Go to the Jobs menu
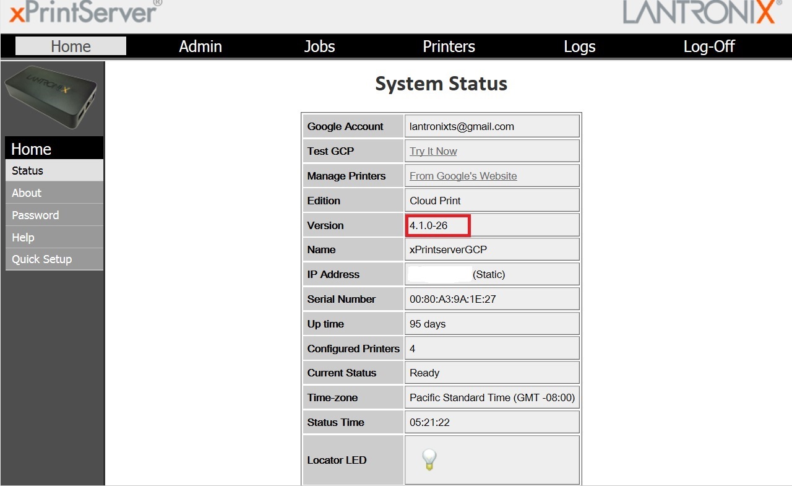This screenshot has height=486, width=792. click(319, 46)
